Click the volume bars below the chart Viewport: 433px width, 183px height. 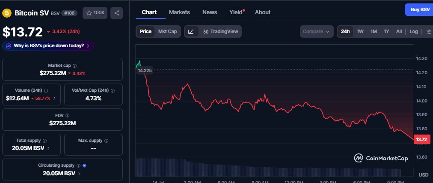click(268, 168)
